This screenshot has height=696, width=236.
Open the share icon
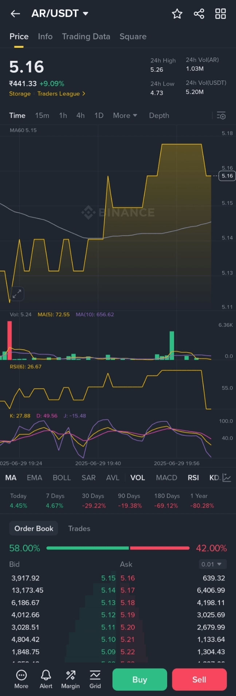pyautogui.click(x=199, y=14)
